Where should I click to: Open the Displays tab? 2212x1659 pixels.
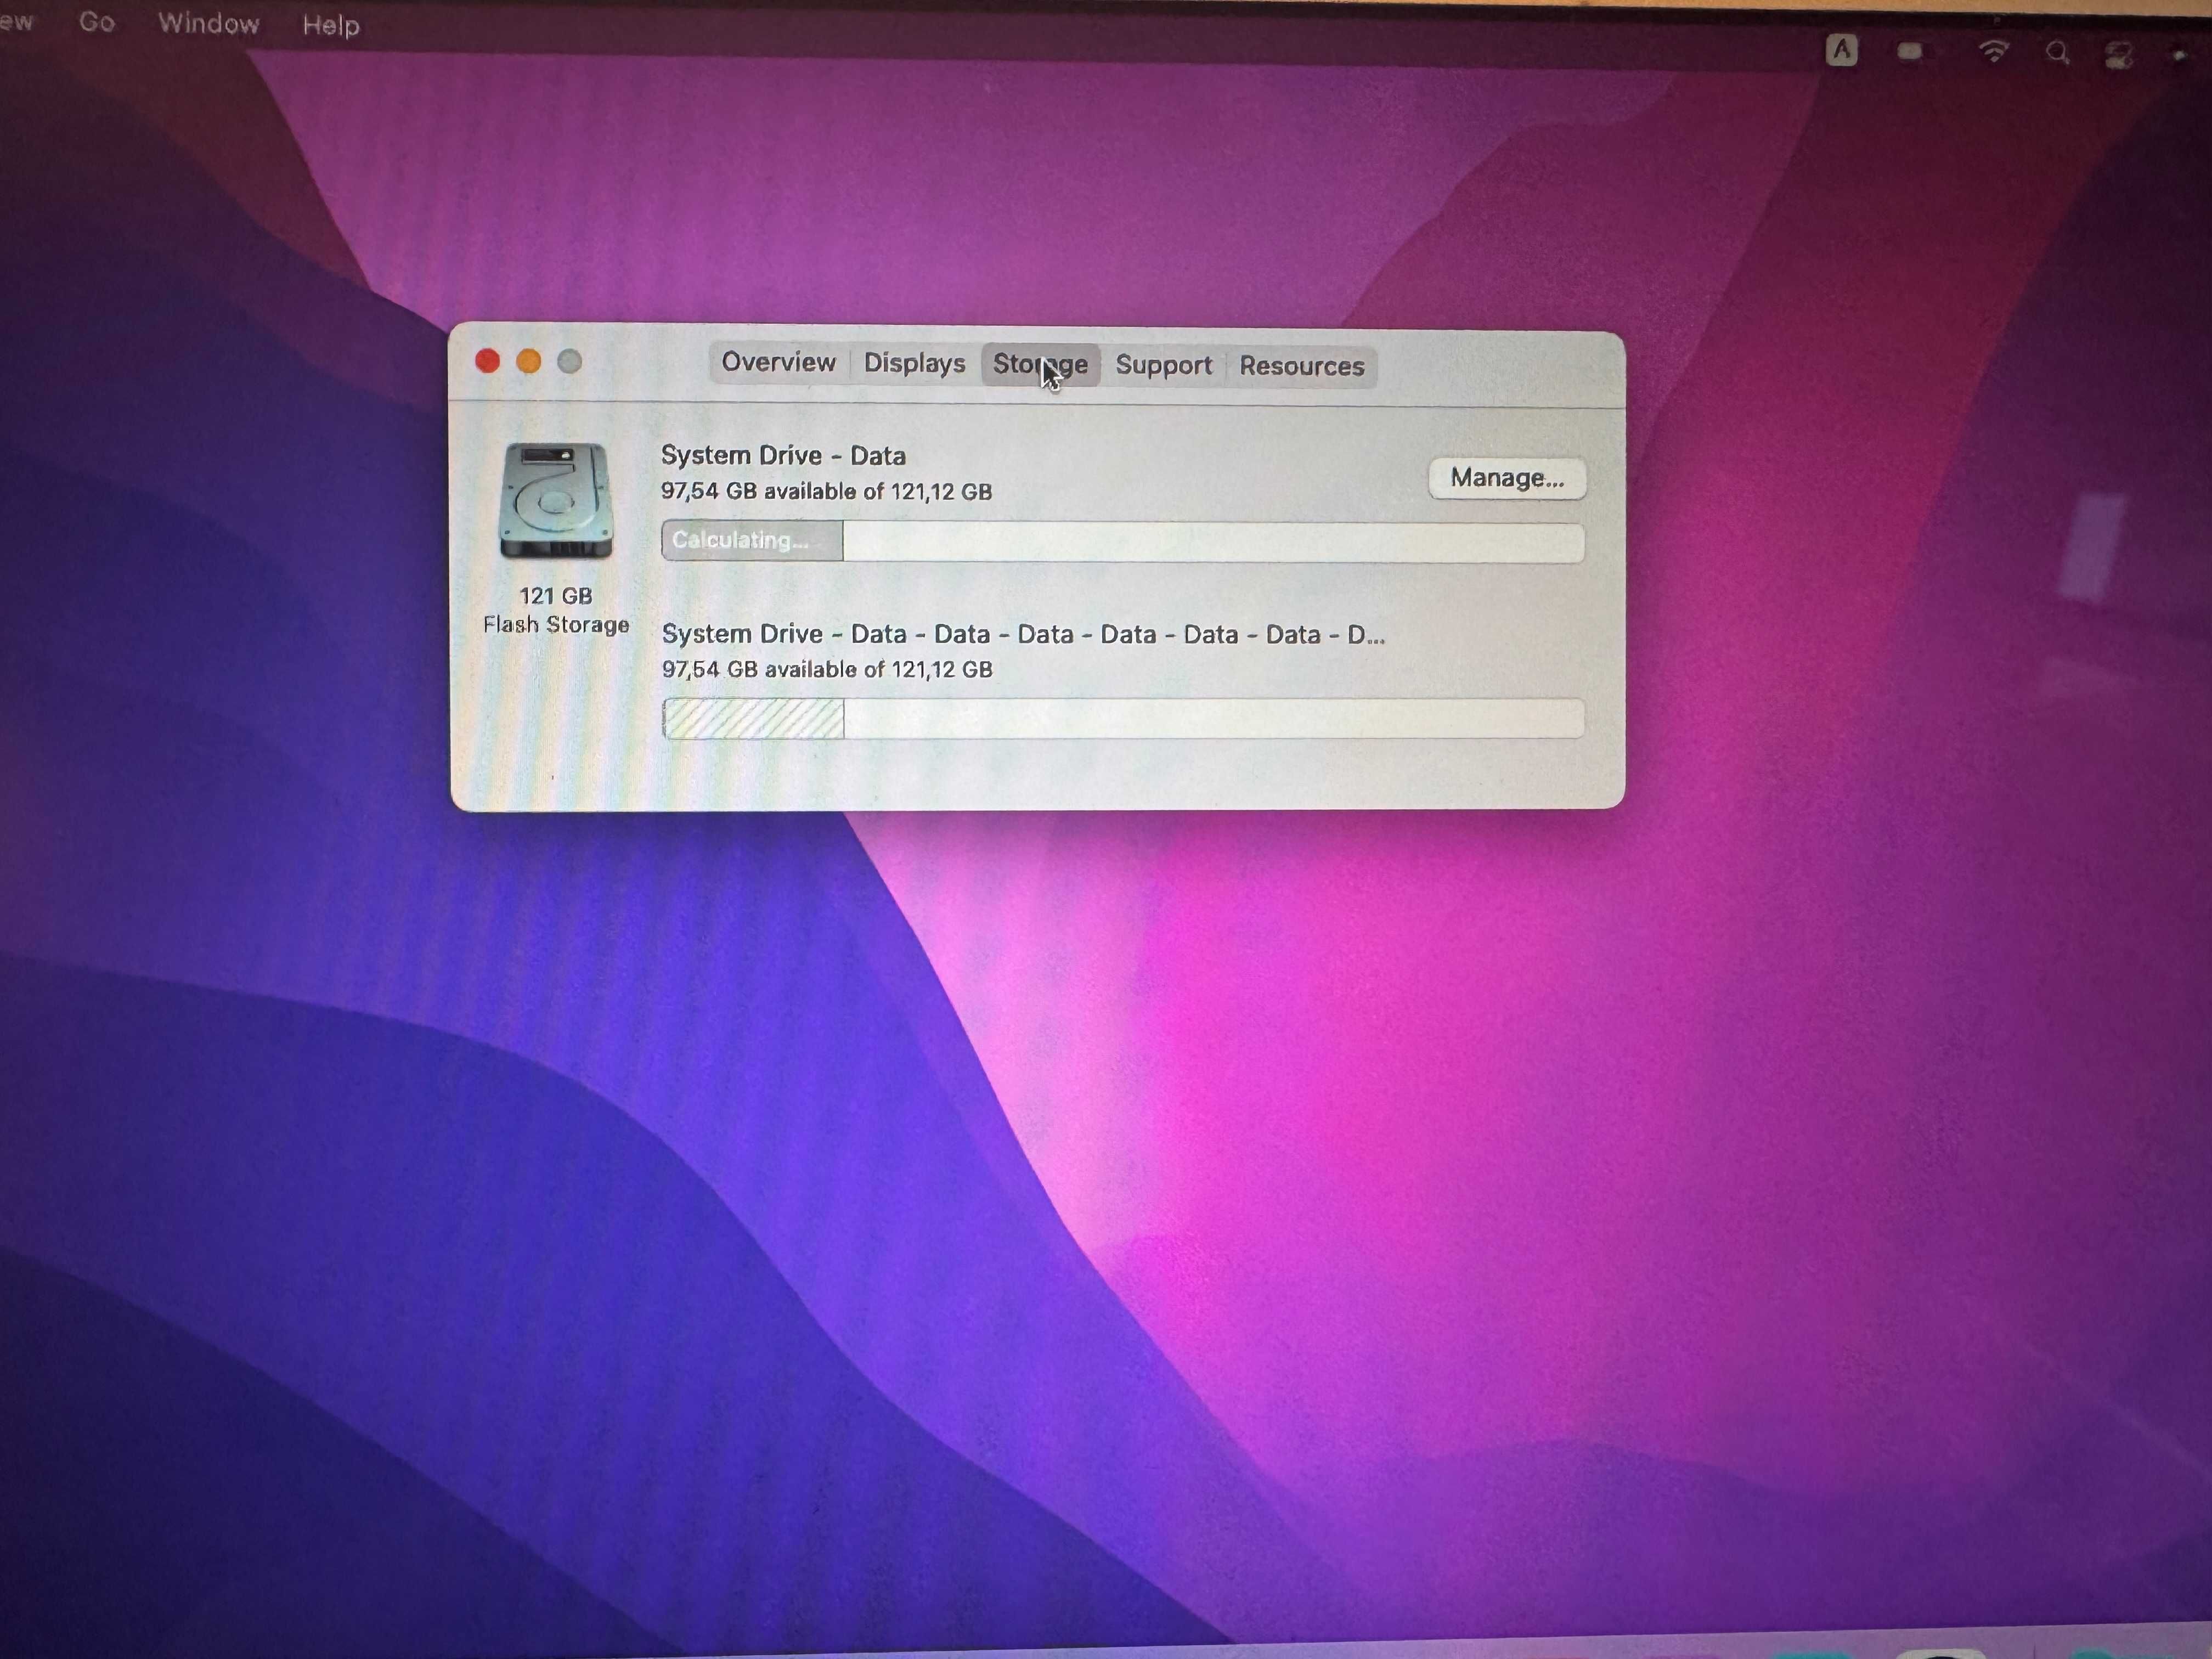(914, 363)
